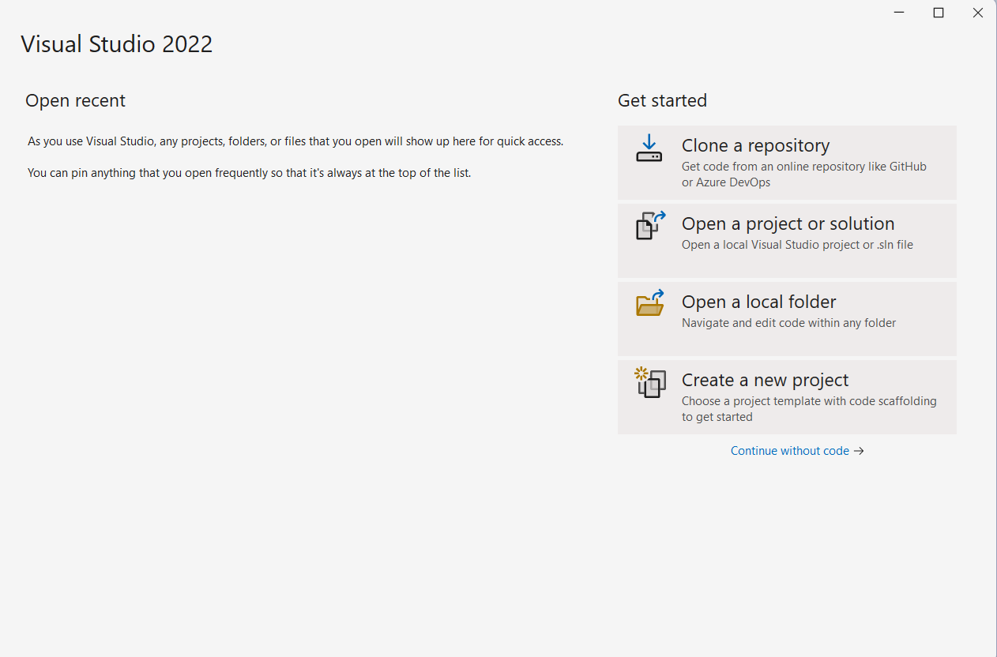
Task: Minimize the Visual Studio window
Action: (x=898, y=13)
